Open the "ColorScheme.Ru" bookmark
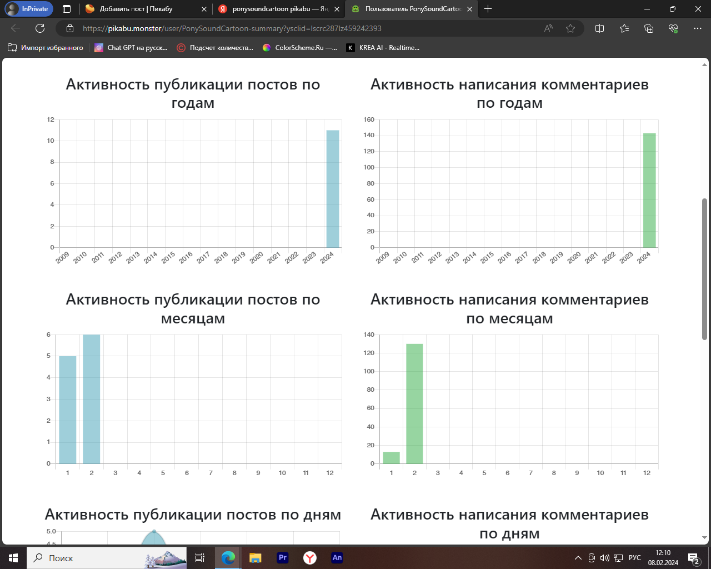This screenshot has width=711, height=569. (x=300, y=48)
